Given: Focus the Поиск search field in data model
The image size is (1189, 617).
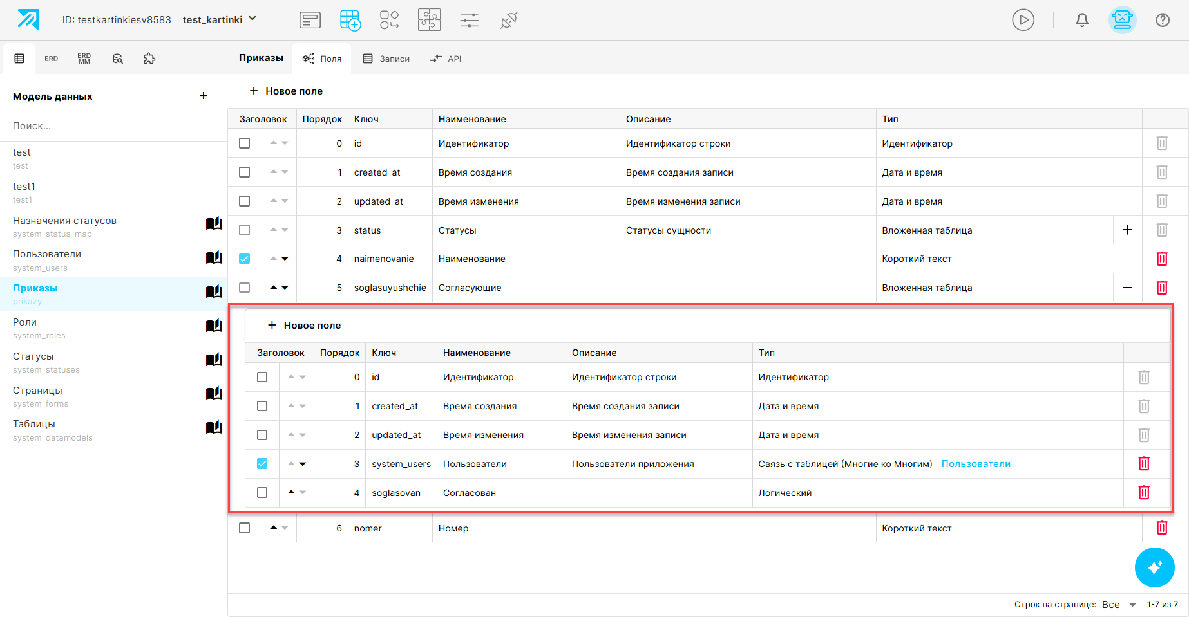Looking at the screenshot, I should pyautogui.click(x=113, y=126).
